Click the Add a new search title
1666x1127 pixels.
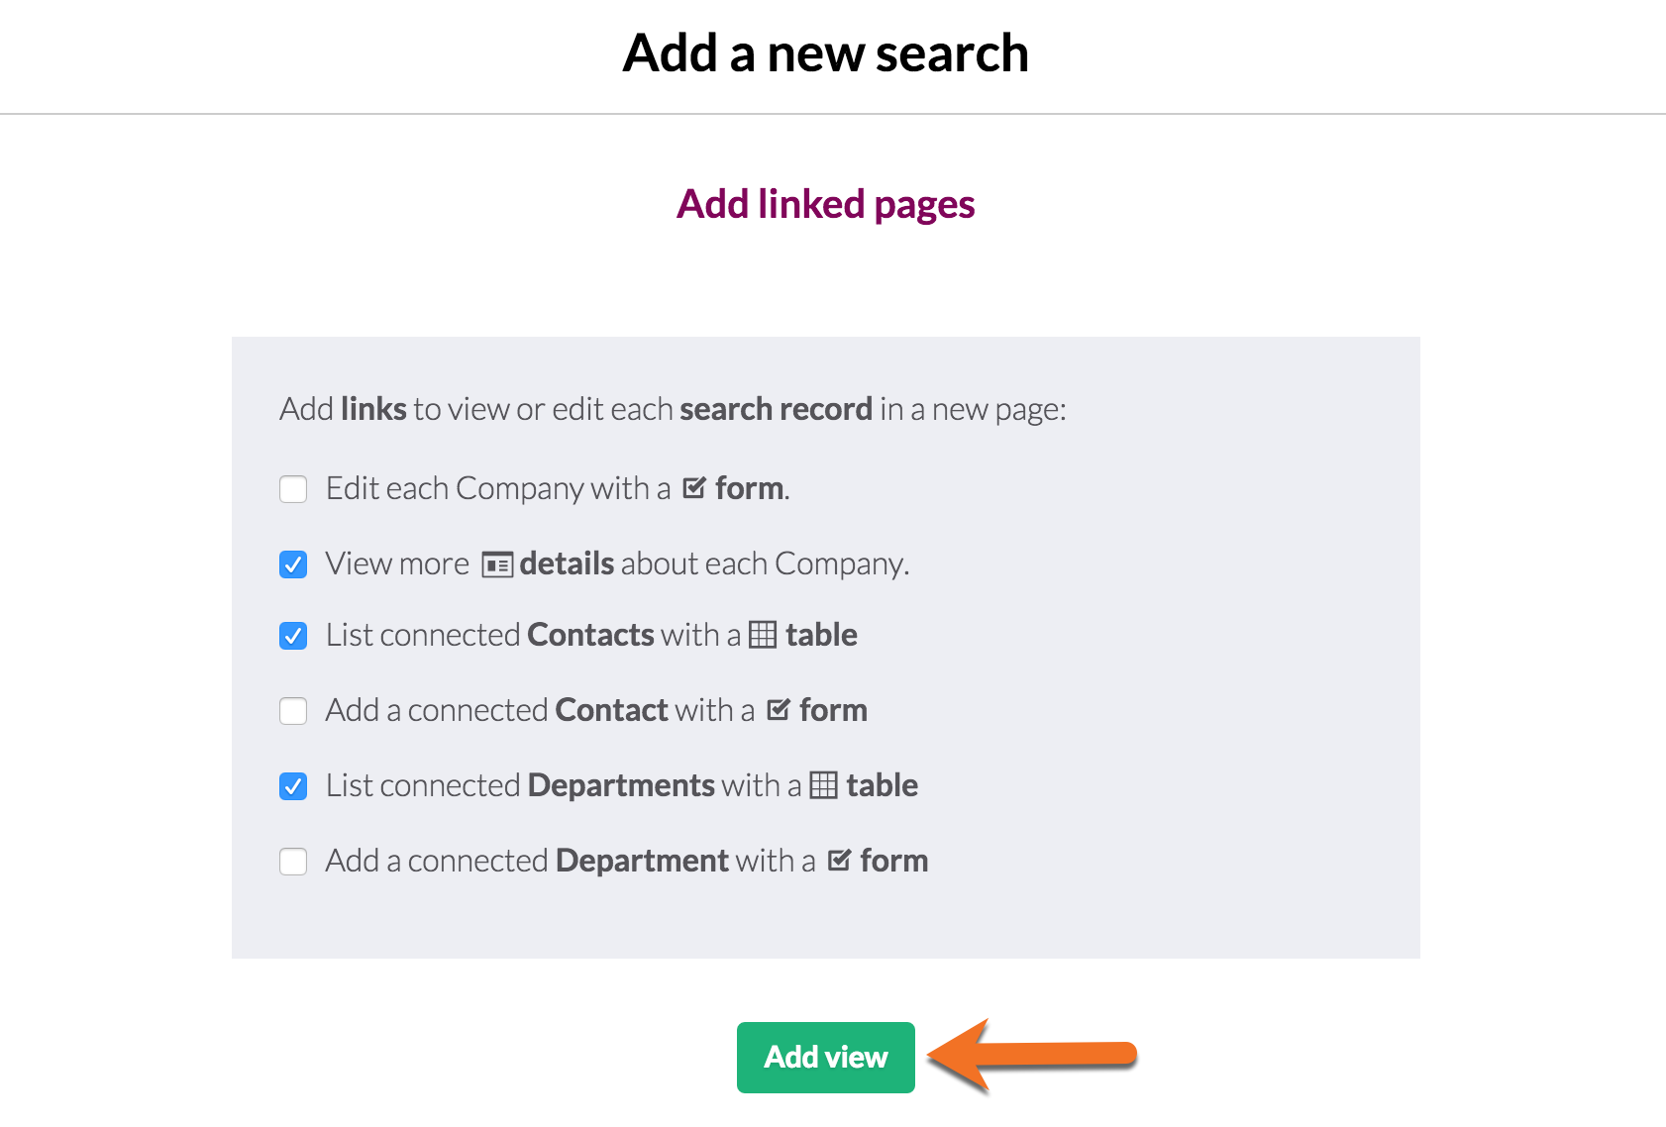click(826, 53)
